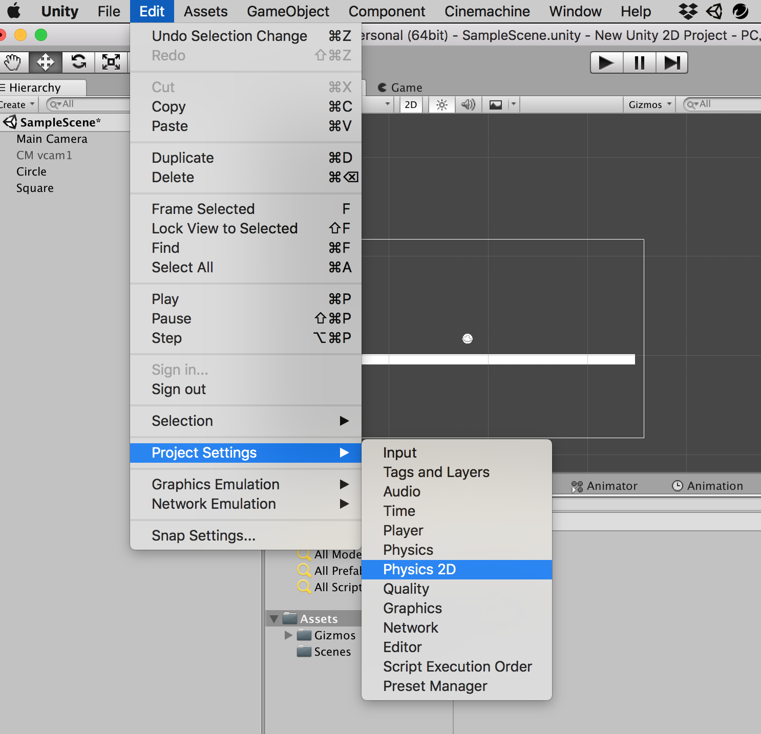
Task: Select the Rotate tool in toolbar
Action: [78, 62]
